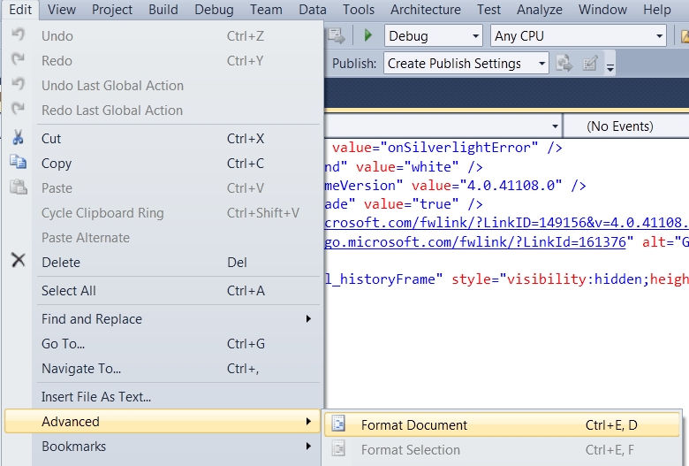This screenshot has width=689, height=466.
Task: Choose Format Selection in Advanced submenu
Action: click(502, 450)
